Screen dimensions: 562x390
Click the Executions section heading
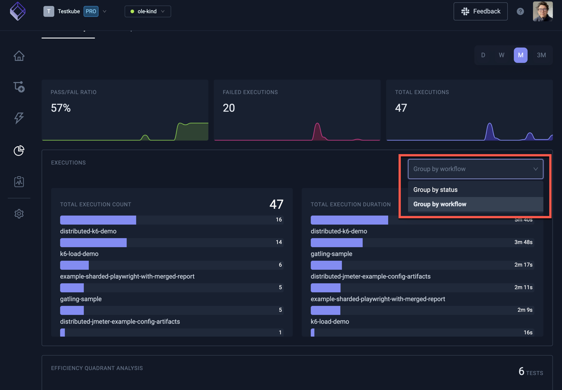pyautogui.click(x=68, y=163)
